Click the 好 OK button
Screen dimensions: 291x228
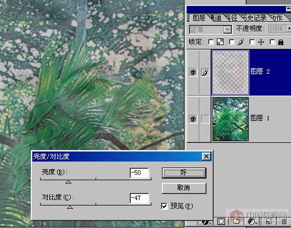(184, 173)
